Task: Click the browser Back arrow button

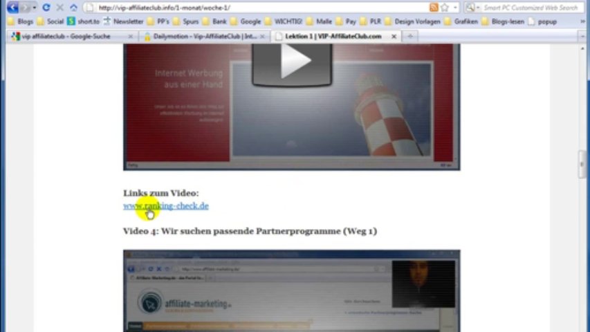Action: pyautogui.click(x=12, y=8)
